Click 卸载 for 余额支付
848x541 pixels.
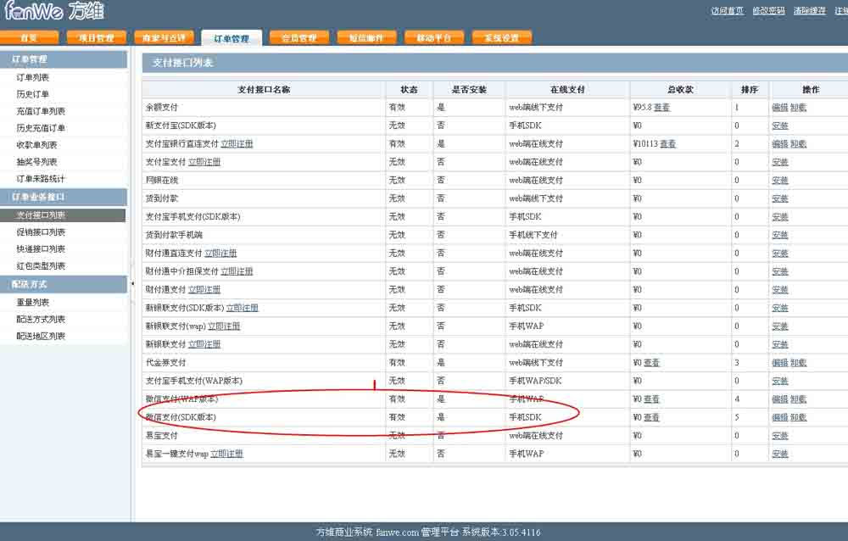click(x=798, y=107)
